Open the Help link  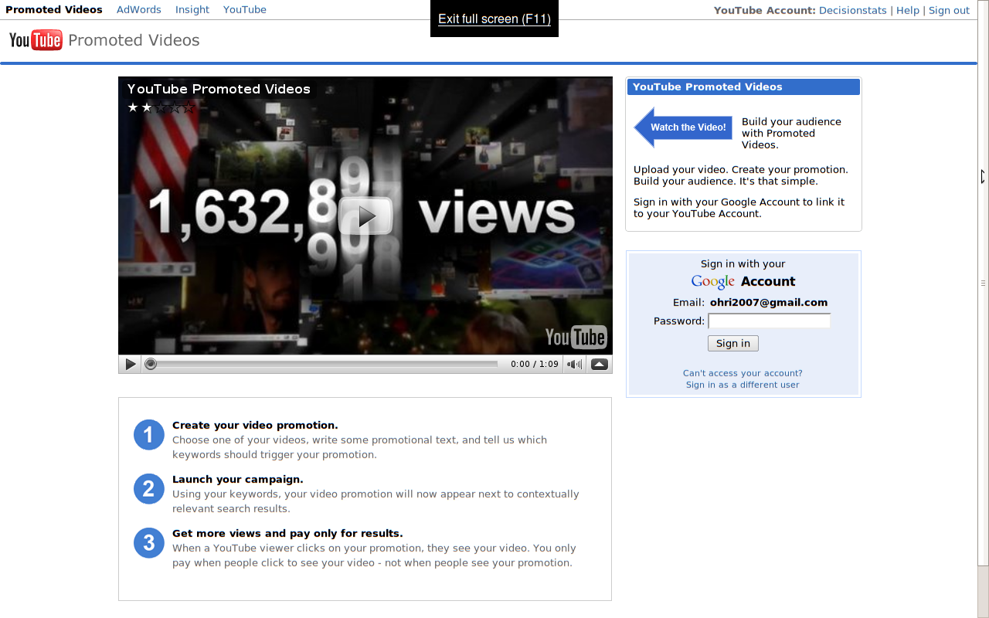908,11
